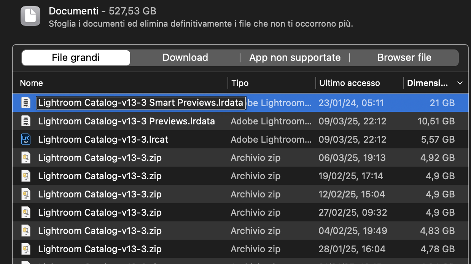Select the App non supportate tab
This screenshot has height=264, width=471.
point(295,58)
